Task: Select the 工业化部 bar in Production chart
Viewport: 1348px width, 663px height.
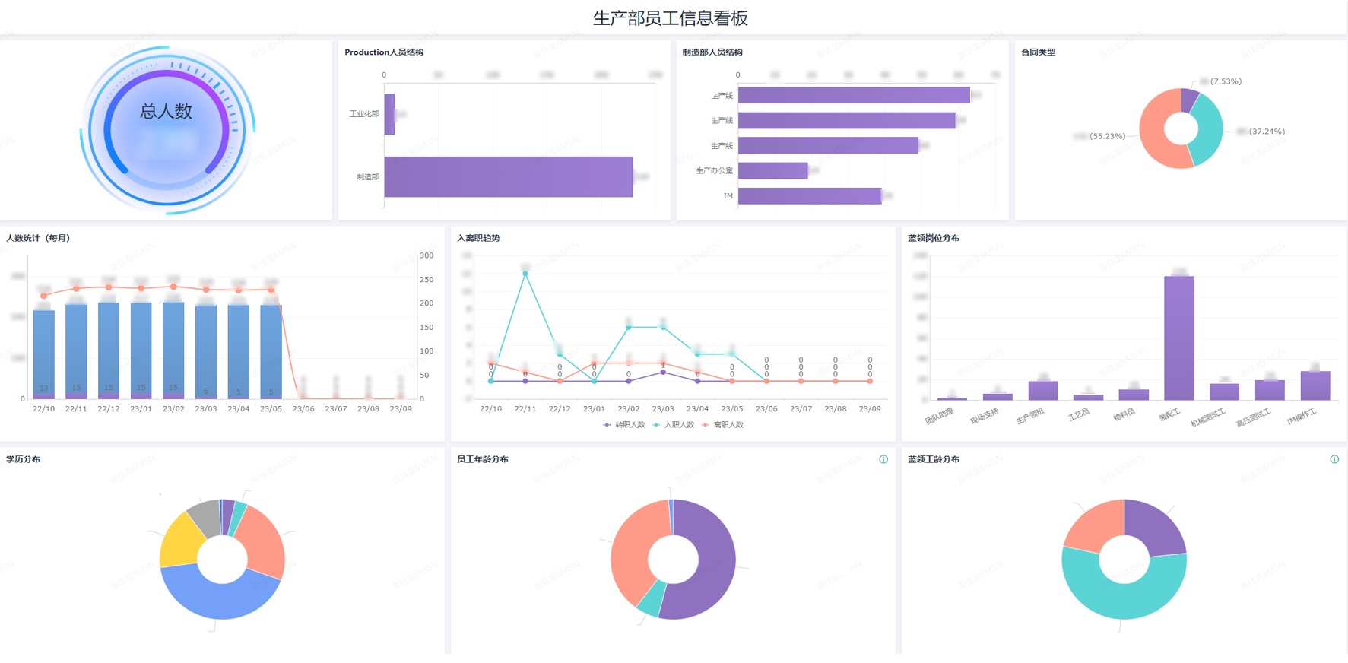Action: click(x=389, y=114)
